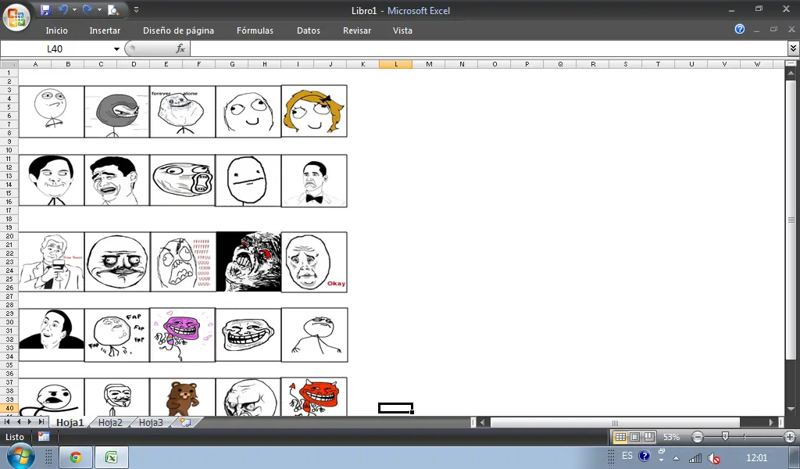Screen dimensions: 800x469
Task: Open the Redo history dropdown arrow
Action: (99, 9)
